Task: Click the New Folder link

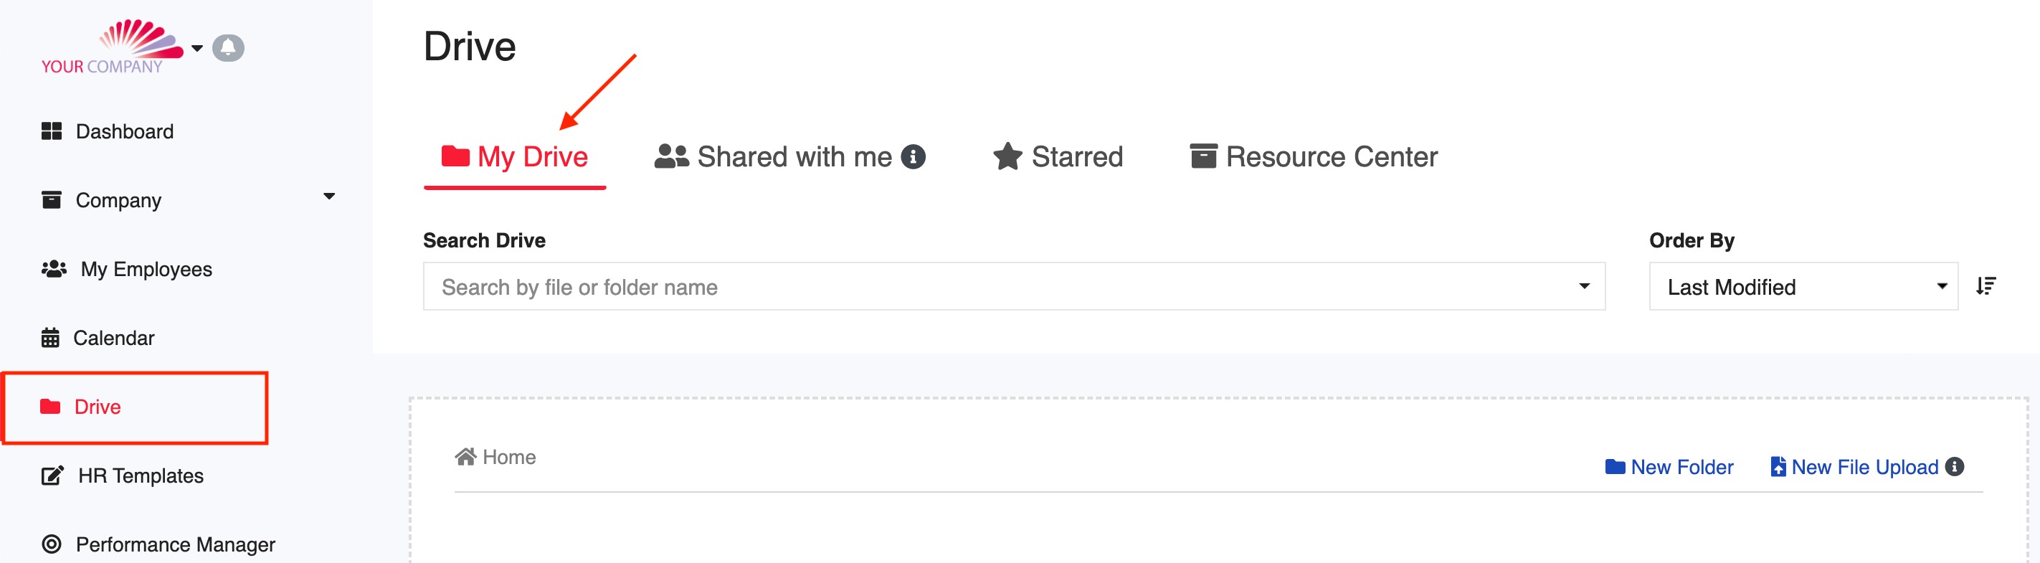Action: point(1669,467)
